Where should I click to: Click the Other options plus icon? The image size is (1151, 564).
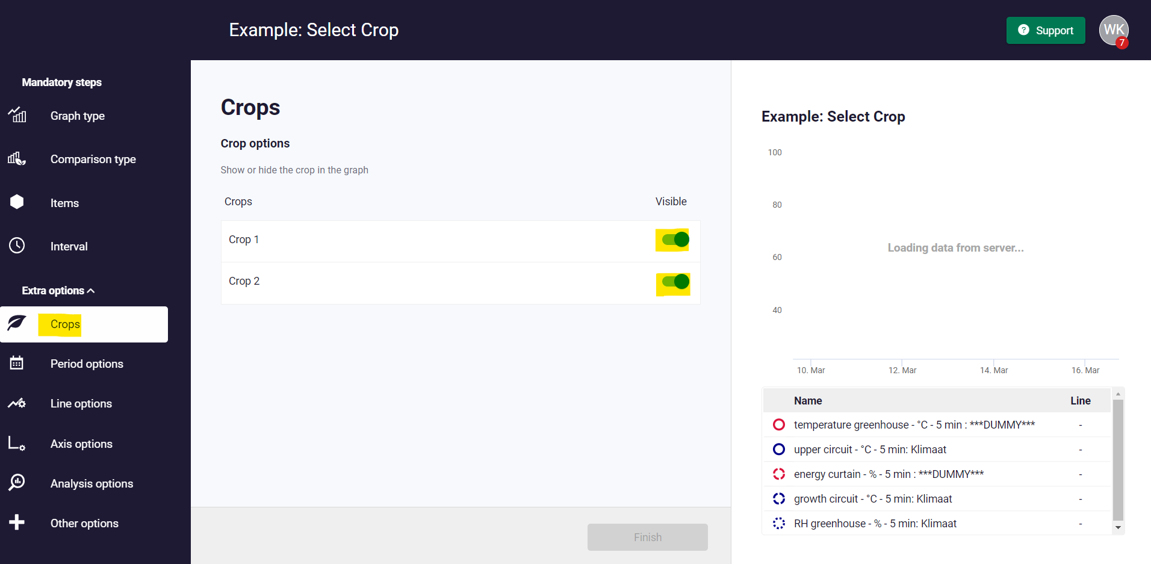(17, 522)
